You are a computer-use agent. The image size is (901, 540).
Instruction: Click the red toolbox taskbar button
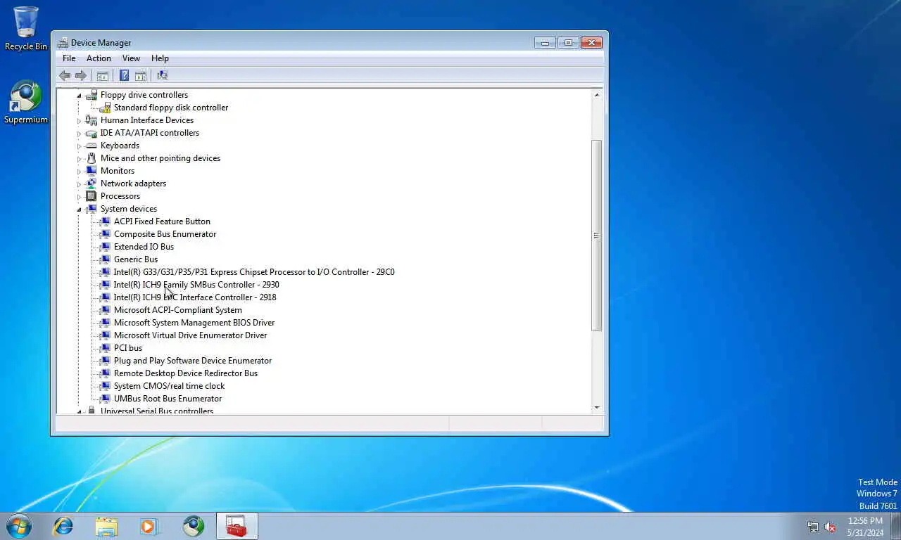click(x=237, y=526)
